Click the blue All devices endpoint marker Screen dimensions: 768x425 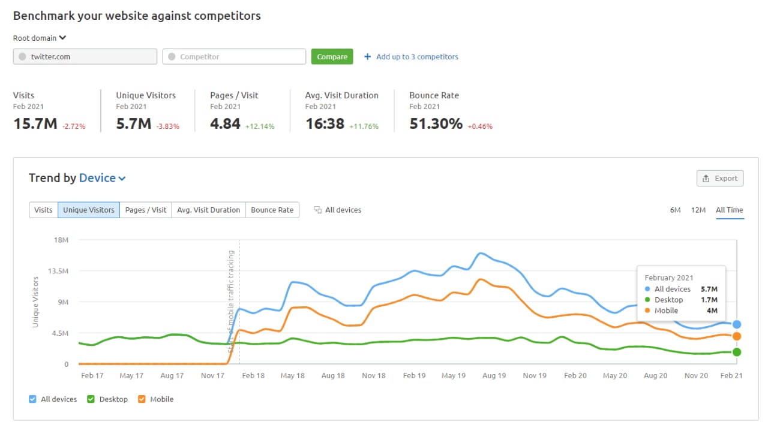click(x=737, y=324)
